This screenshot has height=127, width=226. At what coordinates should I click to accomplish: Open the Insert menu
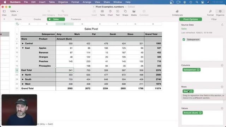(x=42, y=2)
